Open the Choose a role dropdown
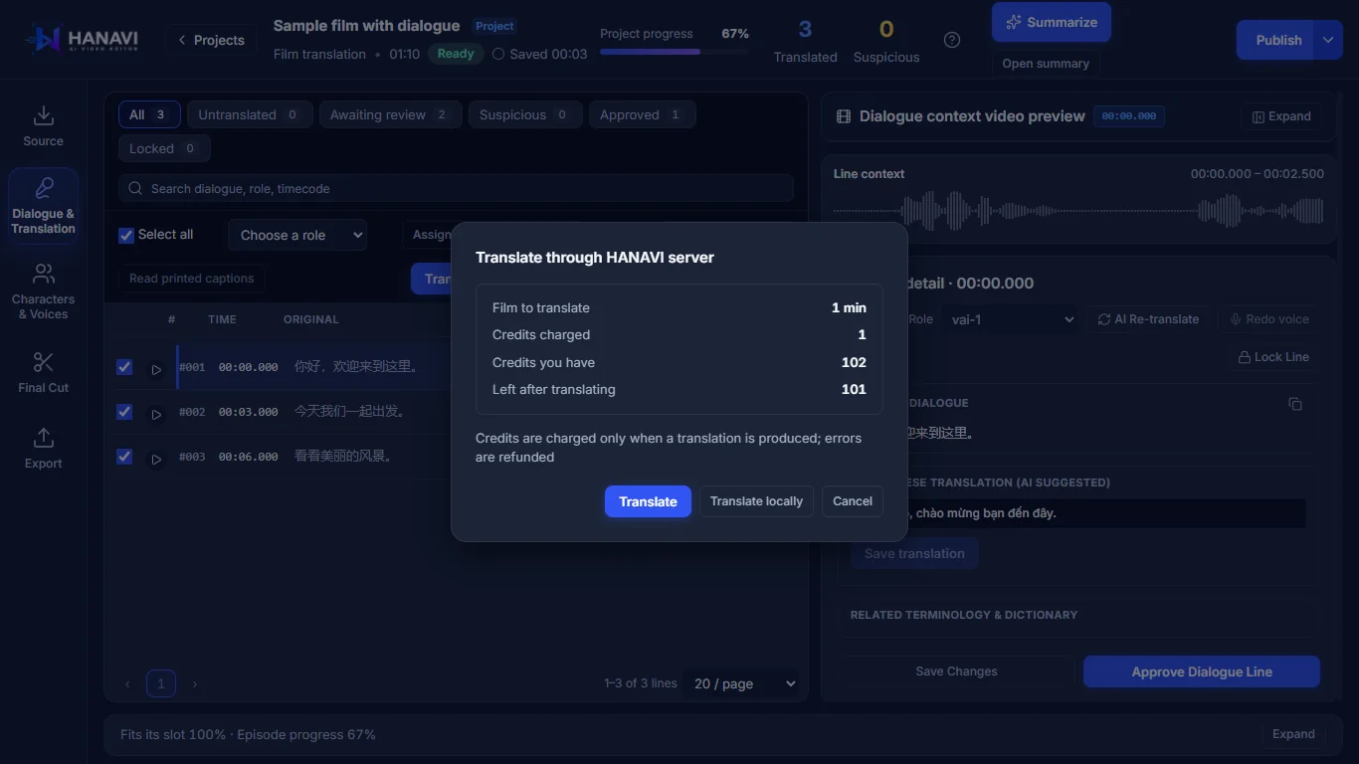 [297, 235]
